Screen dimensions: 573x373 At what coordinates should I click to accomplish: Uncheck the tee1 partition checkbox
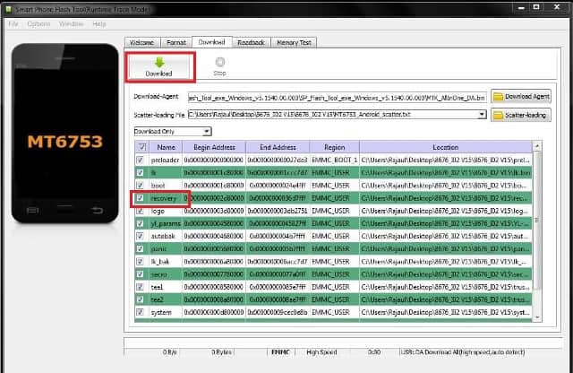point(140,287)
